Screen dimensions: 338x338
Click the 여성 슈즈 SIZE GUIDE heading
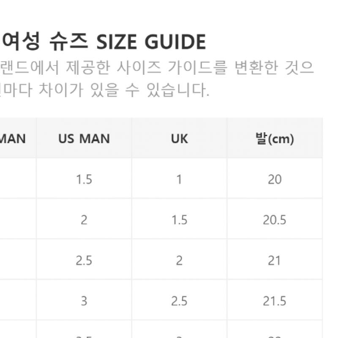(x=104, y=42)
